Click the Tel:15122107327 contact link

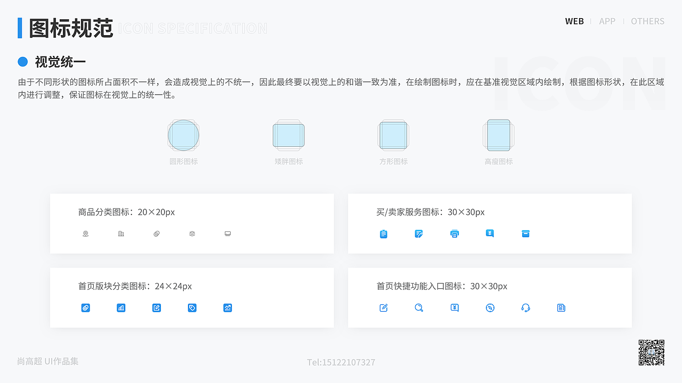tap(341, 362)
